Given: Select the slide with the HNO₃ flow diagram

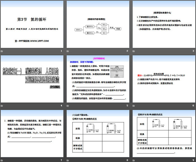Looking at the screenshot, I should pyautogui.click(x=97, y=24).
